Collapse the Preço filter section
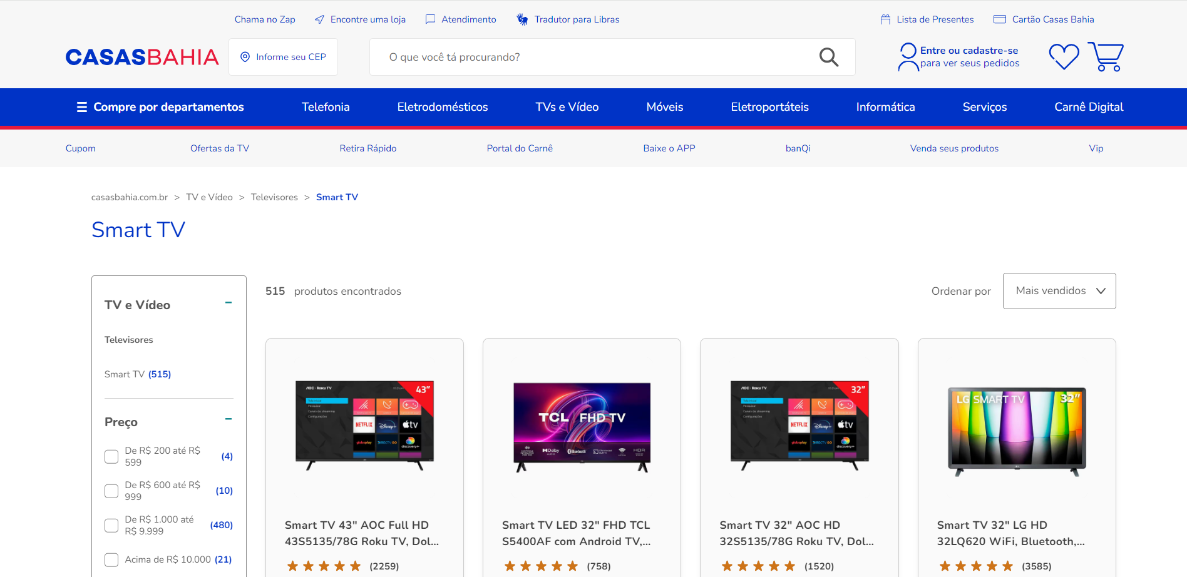The image size is (1187, 577). tap(229, 419)
